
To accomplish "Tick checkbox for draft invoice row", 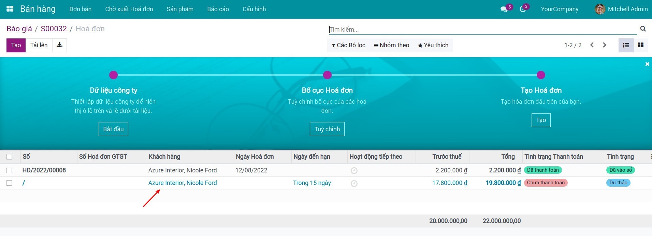I will 9,183.
